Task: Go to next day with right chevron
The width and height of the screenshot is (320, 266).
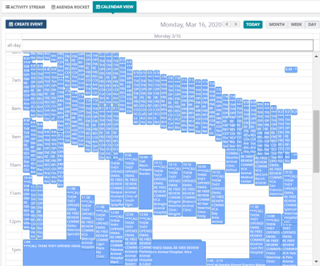Action: pyautogui.click(x=236, y=24)
